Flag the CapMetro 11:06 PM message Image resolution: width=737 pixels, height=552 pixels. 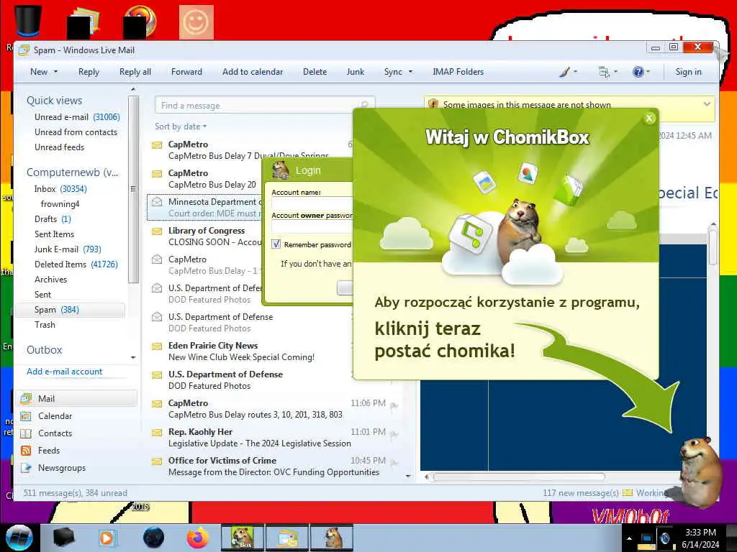394,405
